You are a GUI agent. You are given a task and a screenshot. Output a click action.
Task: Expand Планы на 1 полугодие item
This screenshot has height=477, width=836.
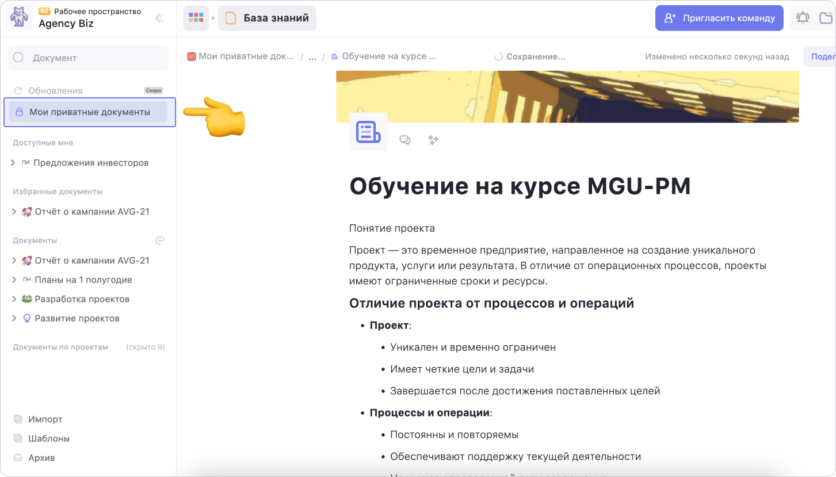tap(13, 280)
